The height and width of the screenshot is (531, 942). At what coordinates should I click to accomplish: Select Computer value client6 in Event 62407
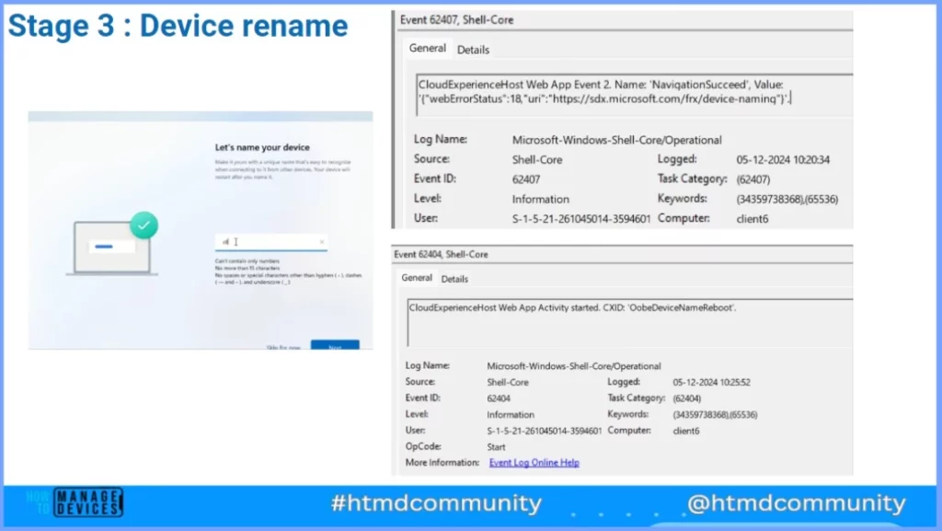(x=752, y=219)
